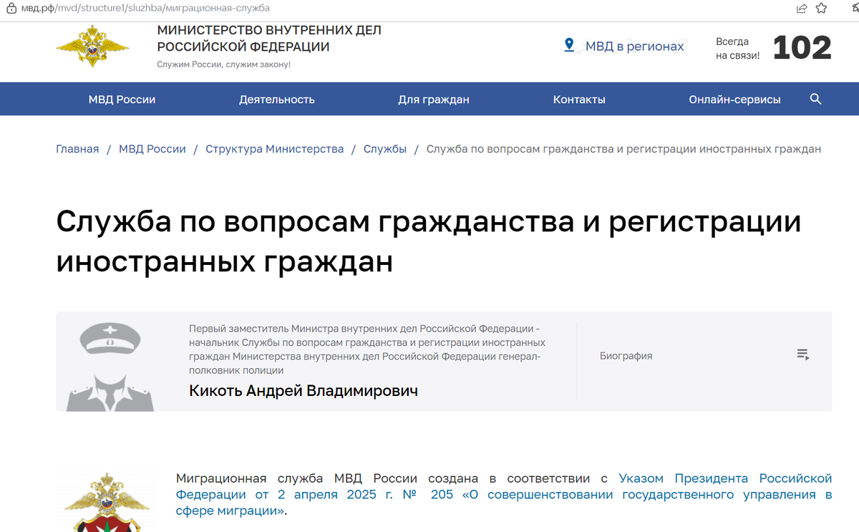Click the MVD coat of arms logo
This screenshot has width=859, height=532.
tap(92, 47)
